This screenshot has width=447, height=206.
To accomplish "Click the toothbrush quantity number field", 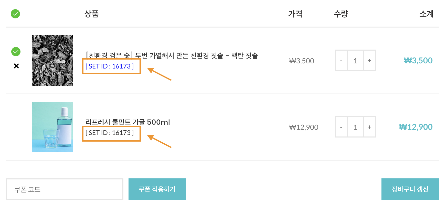I will click(355, 61).
